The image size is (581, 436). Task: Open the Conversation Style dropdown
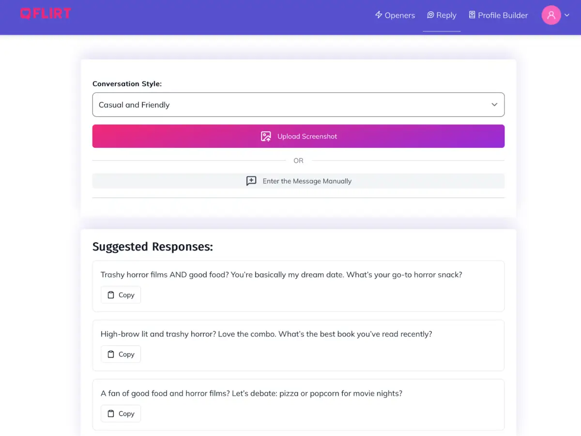point(298,105)
